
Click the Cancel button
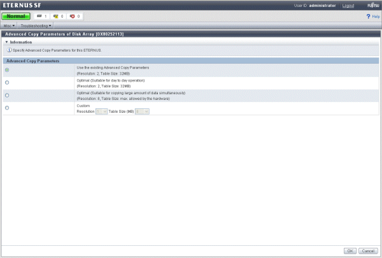tap(368, 251)
